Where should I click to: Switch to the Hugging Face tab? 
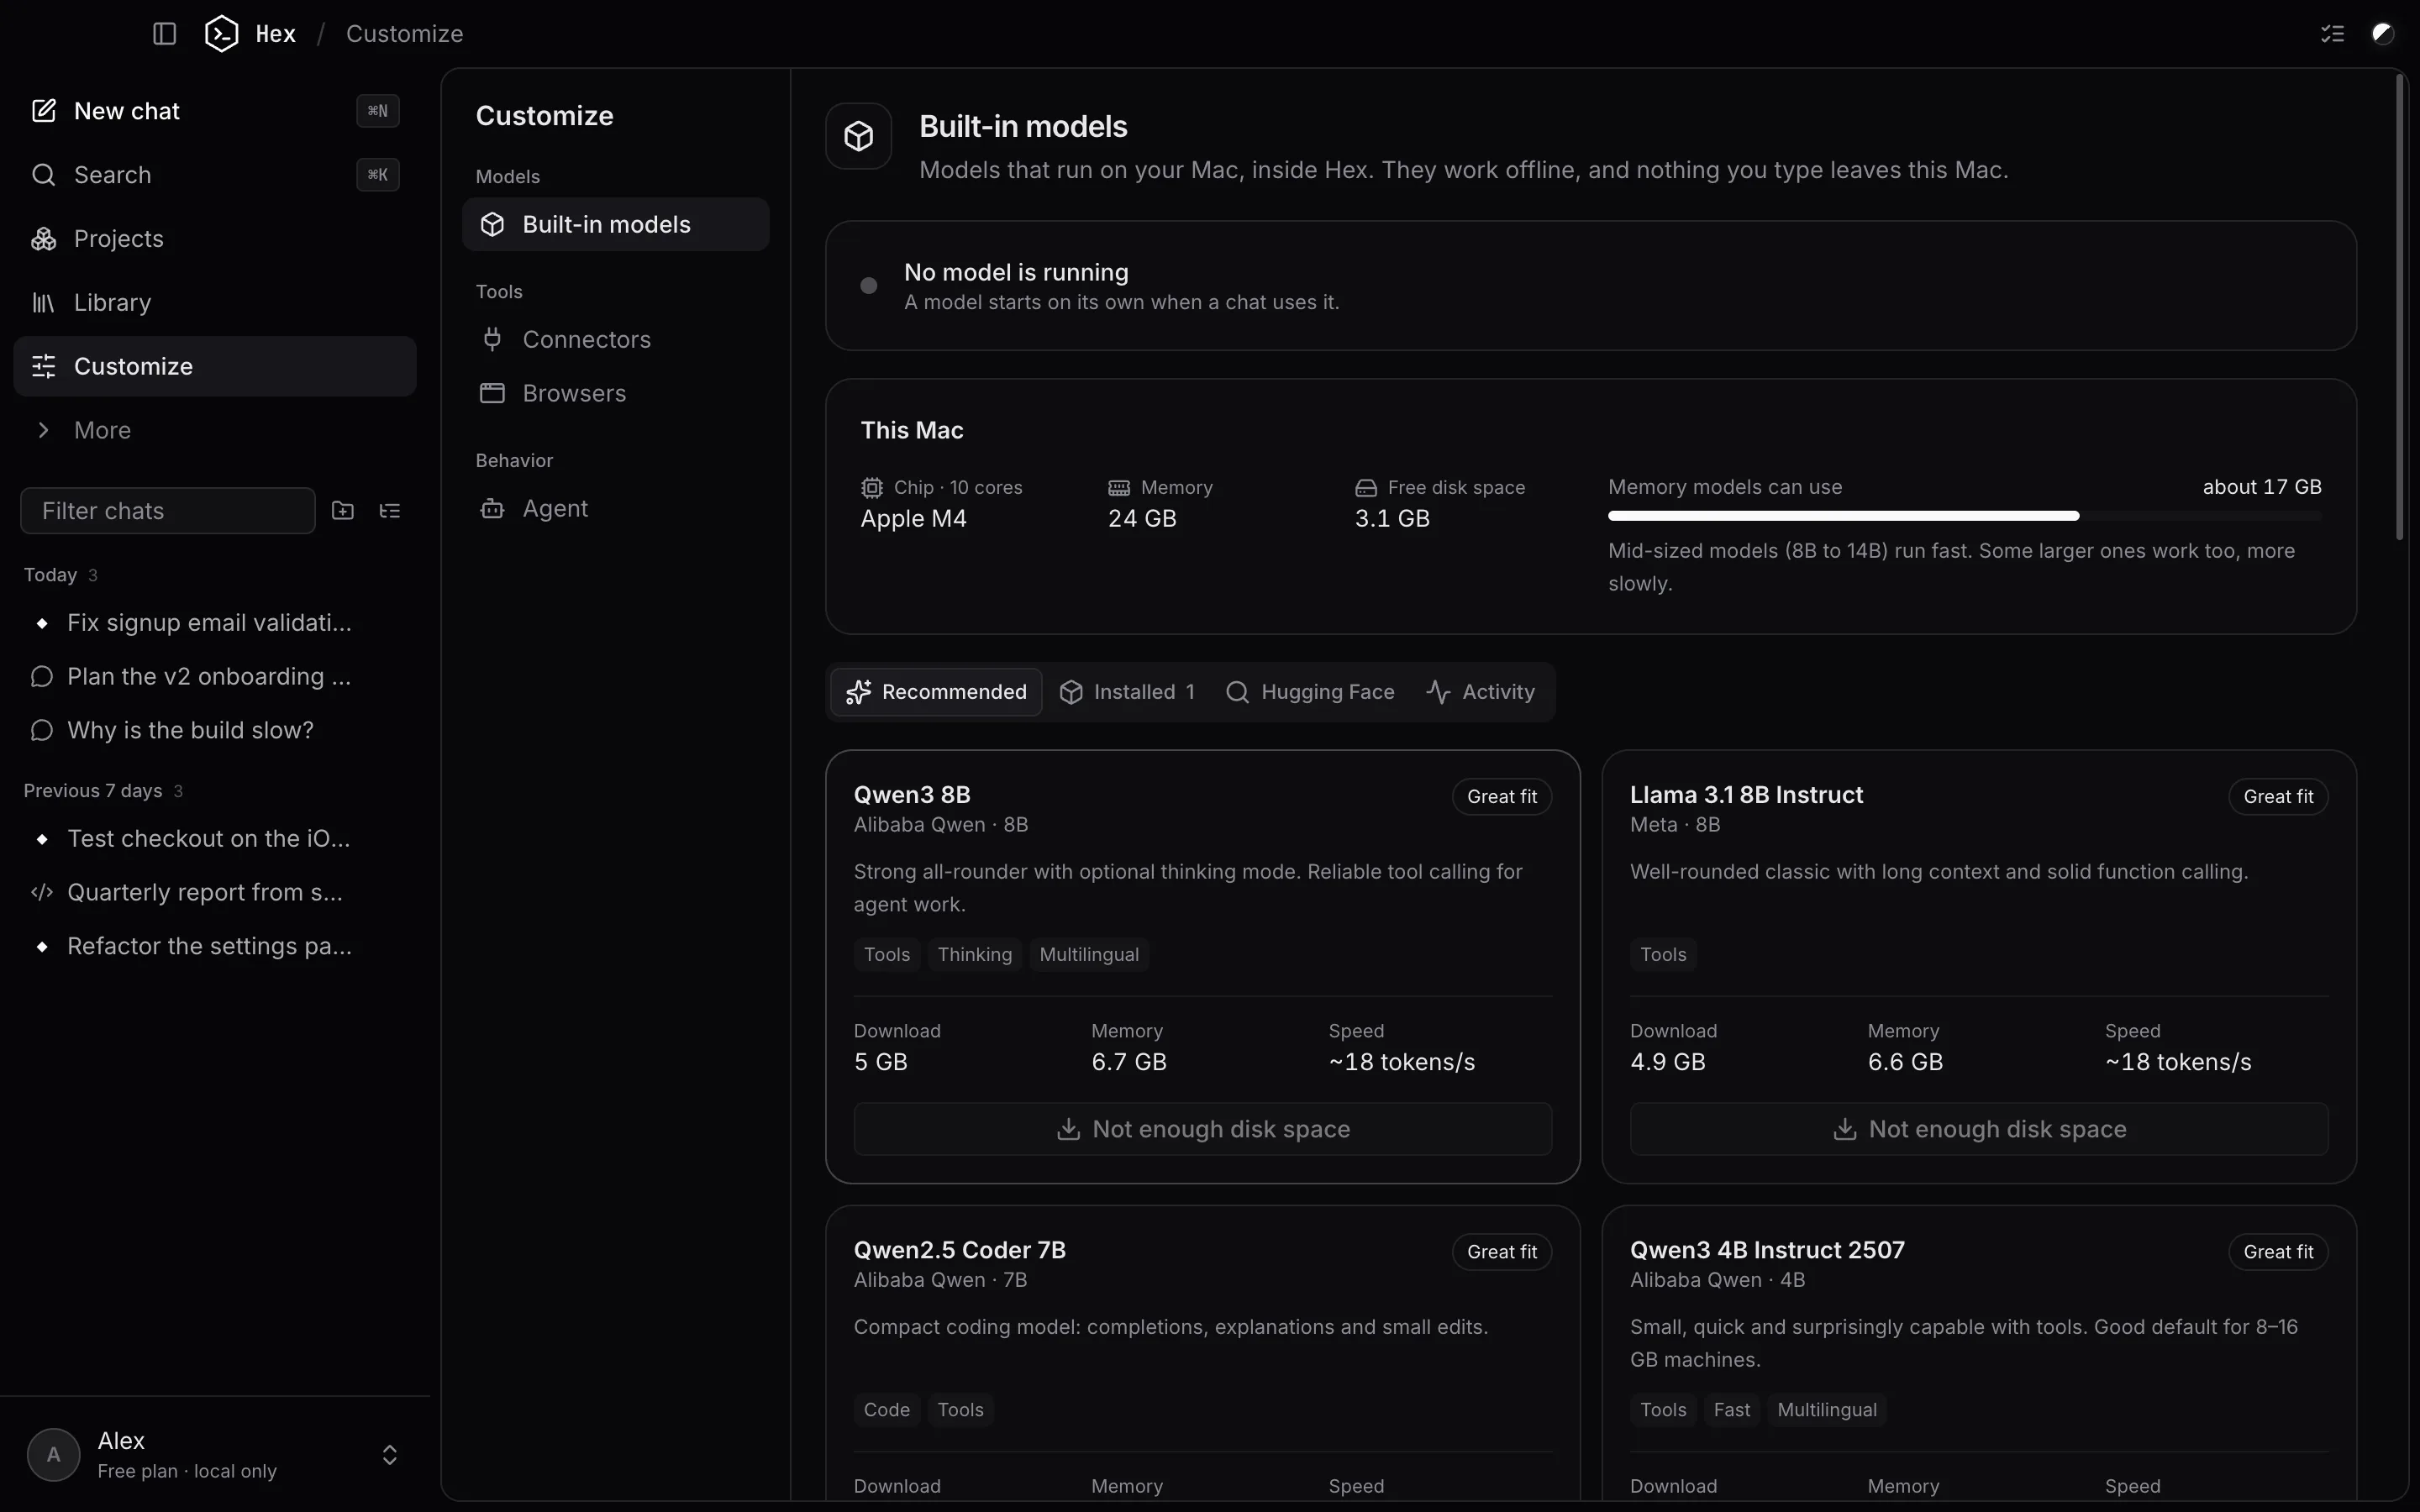coord(1310,692)
